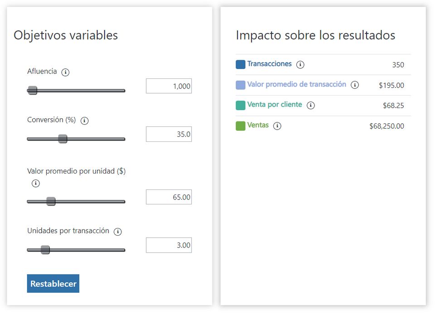435x315 pixels.
Task: Click the unit value field showing 65.00
Action: [169, 197]
